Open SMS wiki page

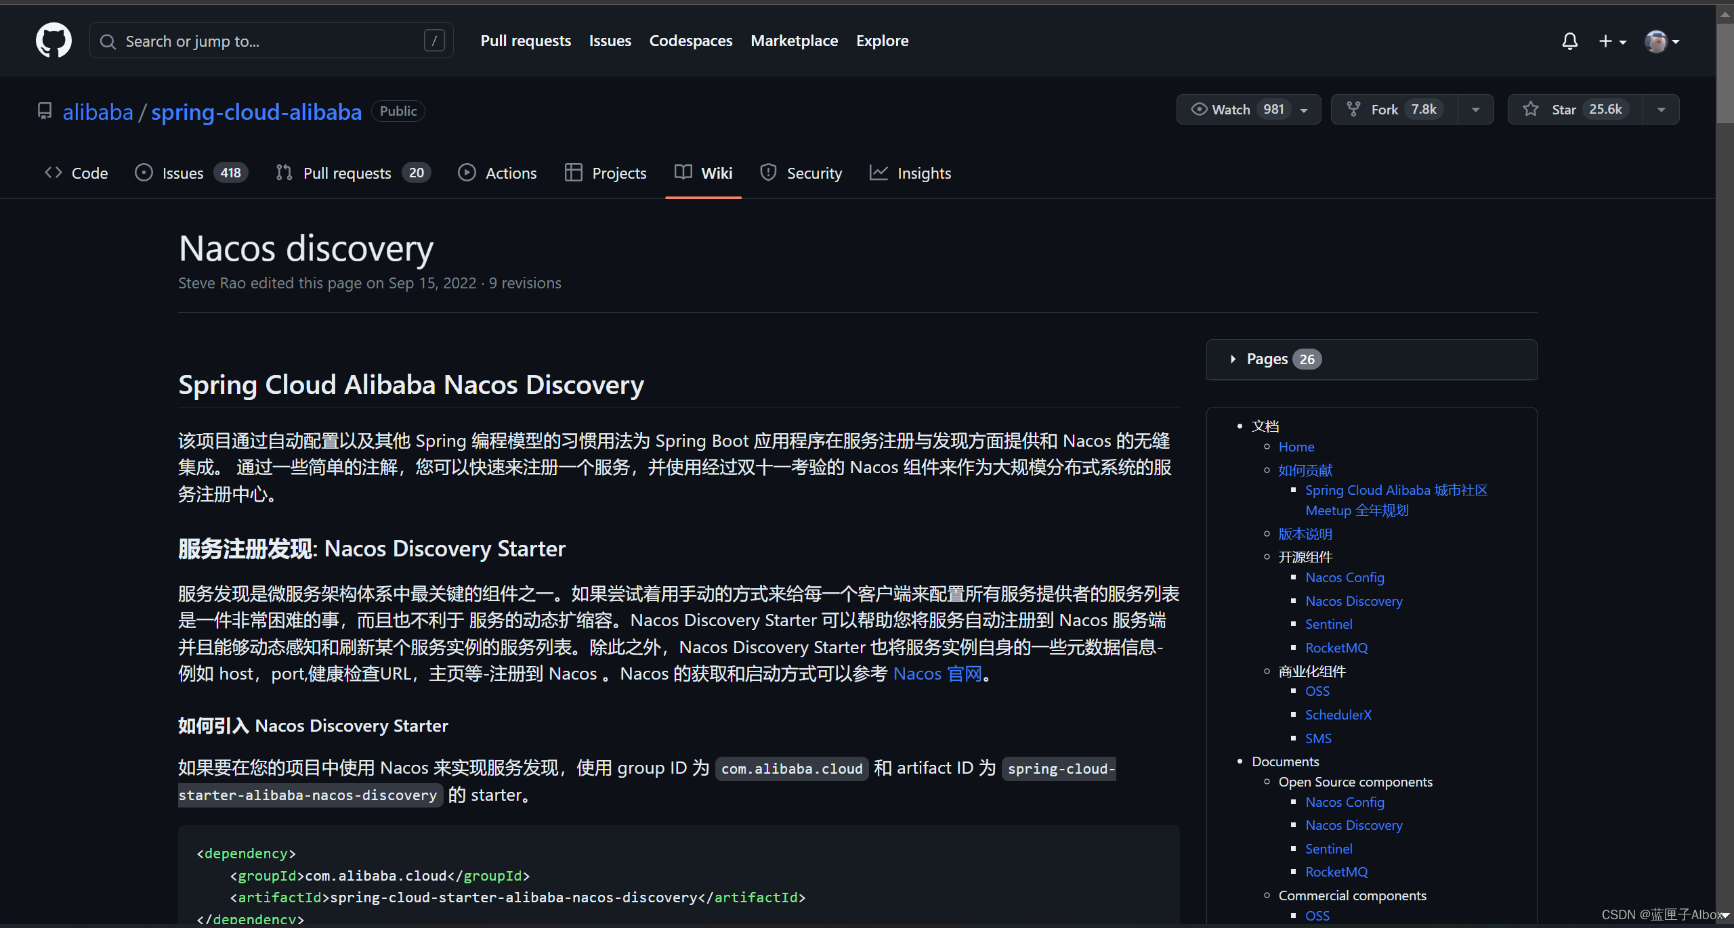pyautogui.click(x=1318, y=738)
